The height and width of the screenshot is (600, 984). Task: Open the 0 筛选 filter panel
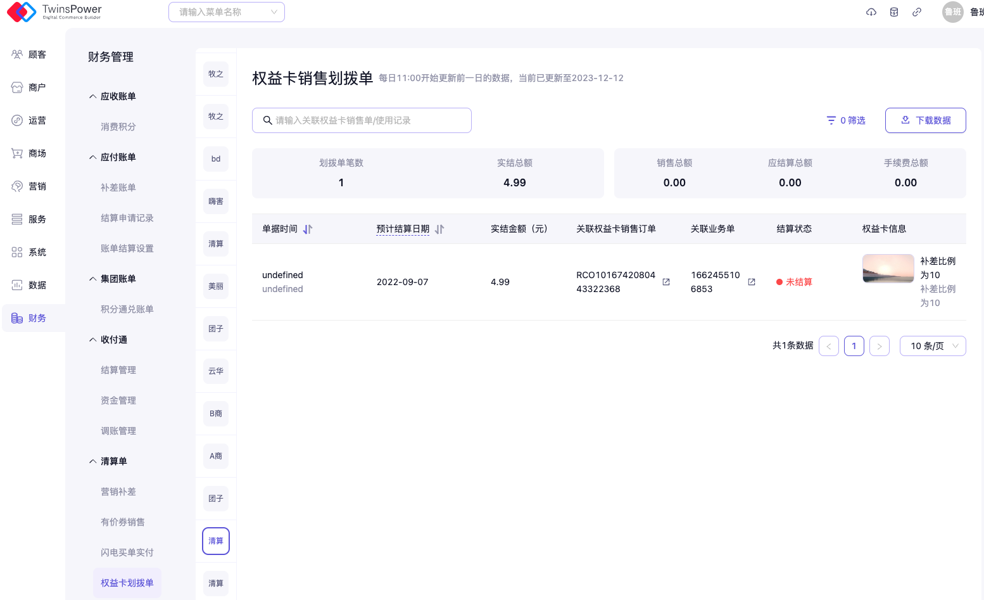pos(846,120)
